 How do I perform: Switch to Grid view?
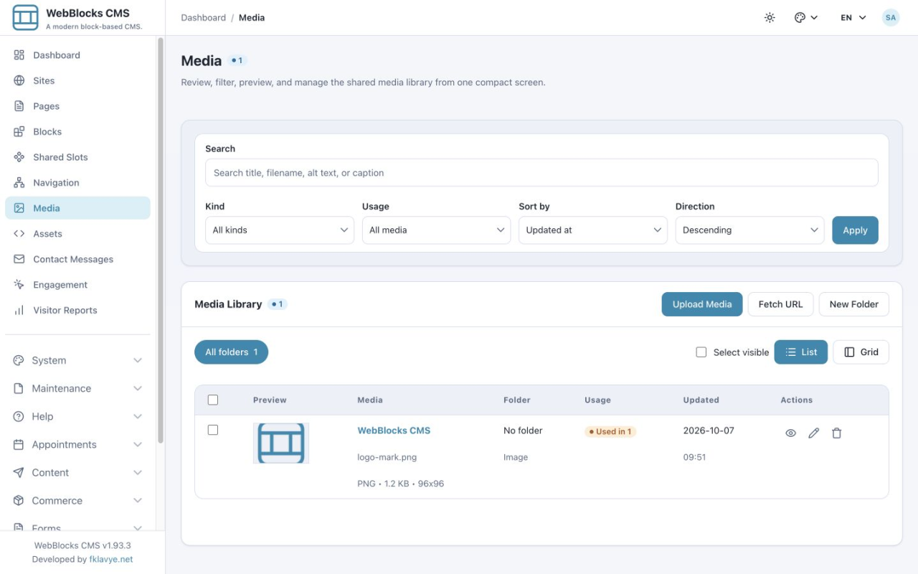pos(861,352)
